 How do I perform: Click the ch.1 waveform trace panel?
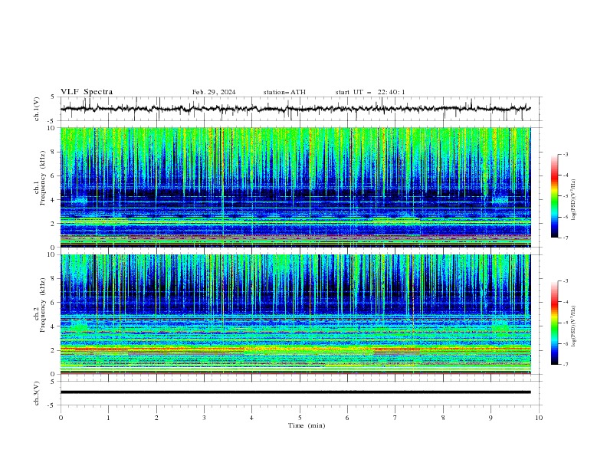pyautogui.click(x=300, y=109)
